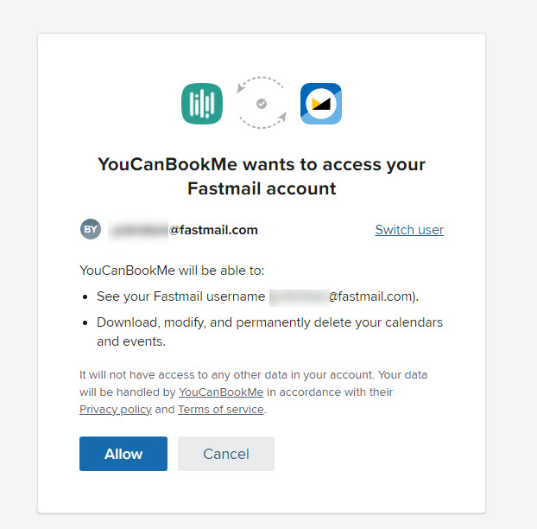This screenshot has width=537, height=529.
Task: Click the blurred username in the first permission
Action: 298,296
